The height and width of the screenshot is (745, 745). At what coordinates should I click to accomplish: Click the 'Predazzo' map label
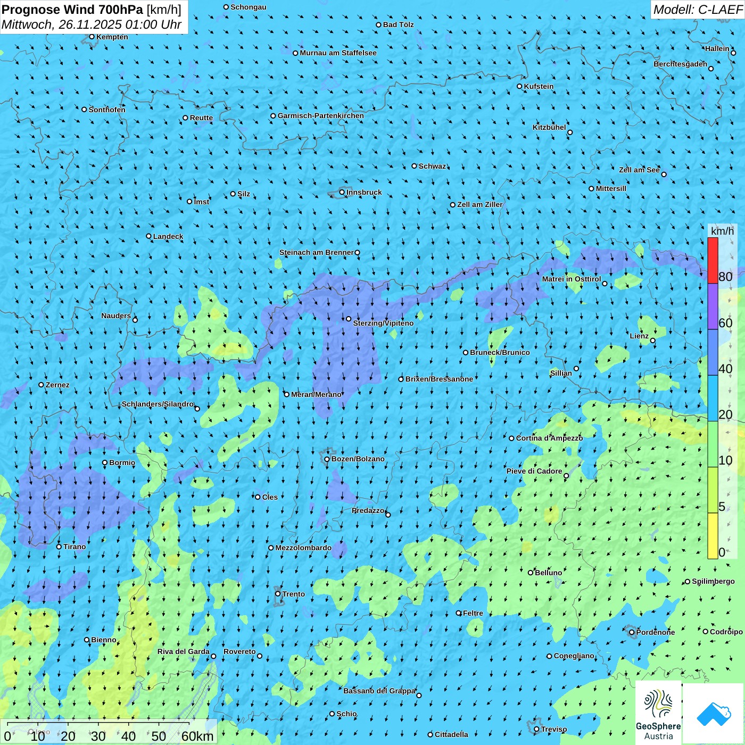click(x=368, y=510)
